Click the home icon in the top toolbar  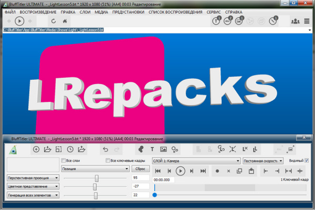[65, 21]
